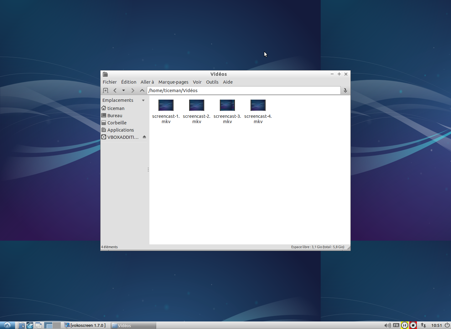
Task: Click the go-to-path button beside address bar
Action: pyautogui.click(x=345, y=91)
